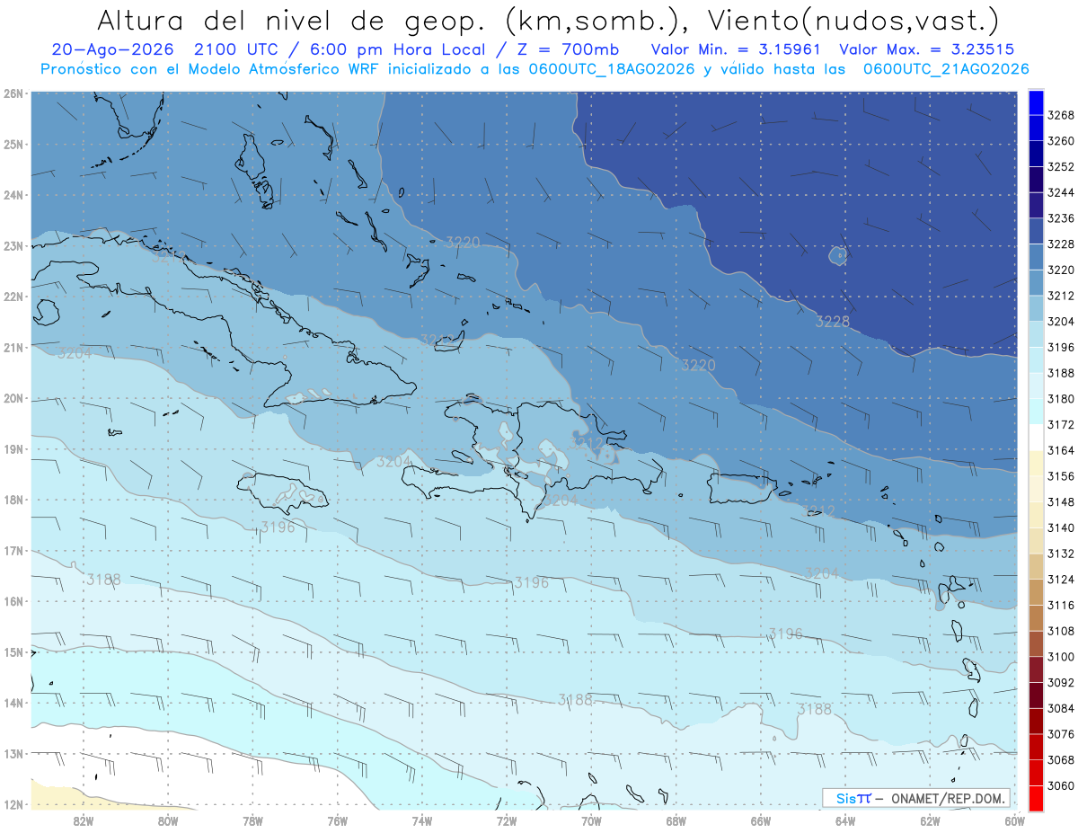
Task: Click the 3076 color bar tick label
Action: pos(1061,734)
